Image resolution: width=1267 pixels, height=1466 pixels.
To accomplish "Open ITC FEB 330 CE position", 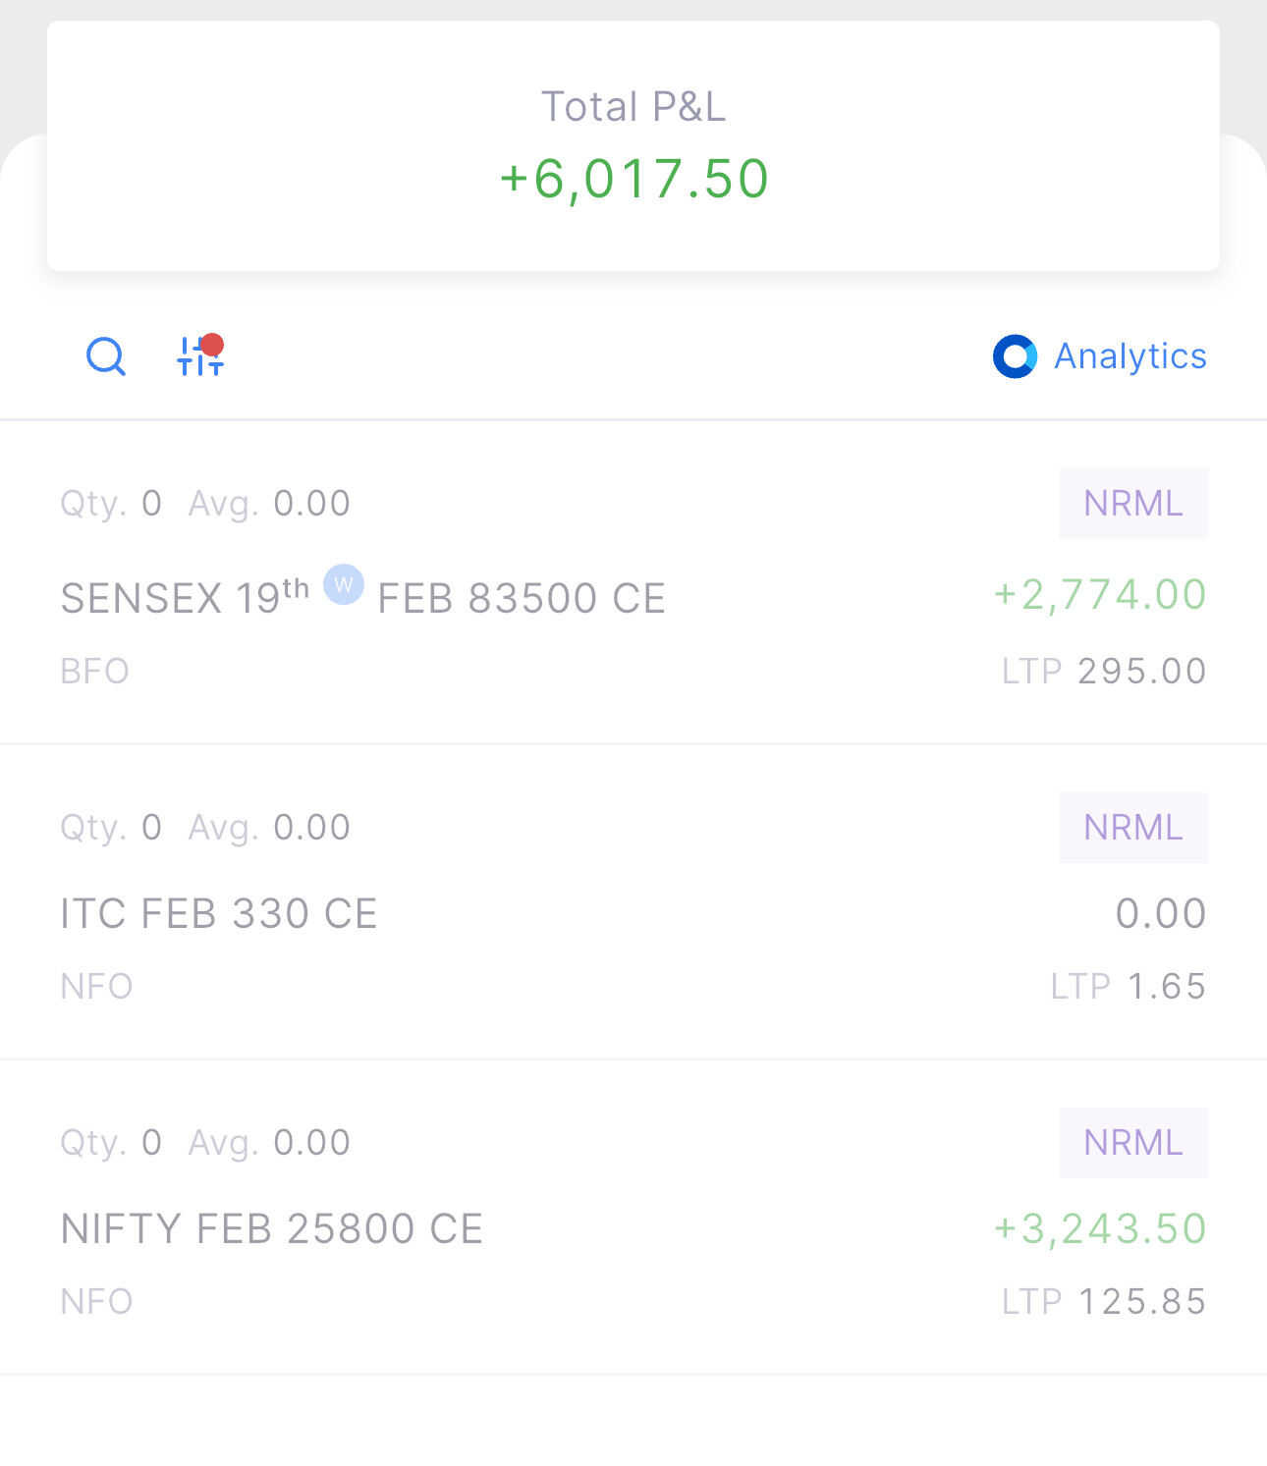I will [219, 914].
